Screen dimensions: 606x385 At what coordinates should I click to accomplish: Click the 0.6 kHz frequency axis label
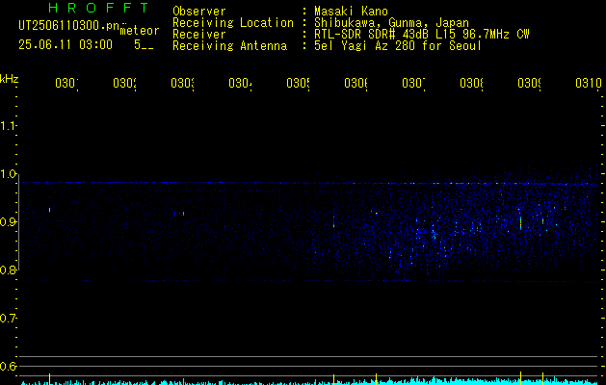click(x=8, y=366)
